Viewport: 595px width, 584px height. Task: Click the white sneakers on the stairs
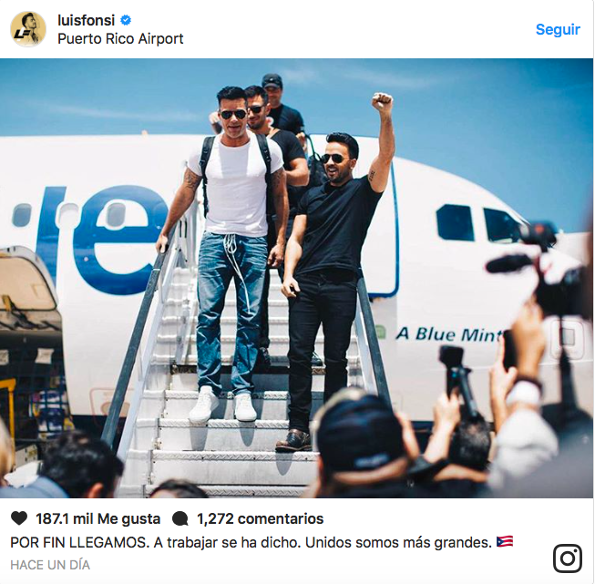[223, 405]
